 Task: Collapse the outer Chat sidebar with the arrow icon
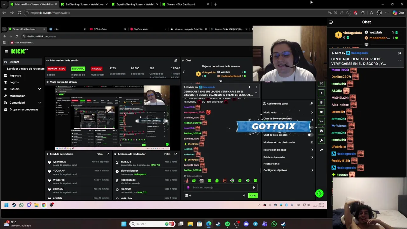(x=331, y=22)
